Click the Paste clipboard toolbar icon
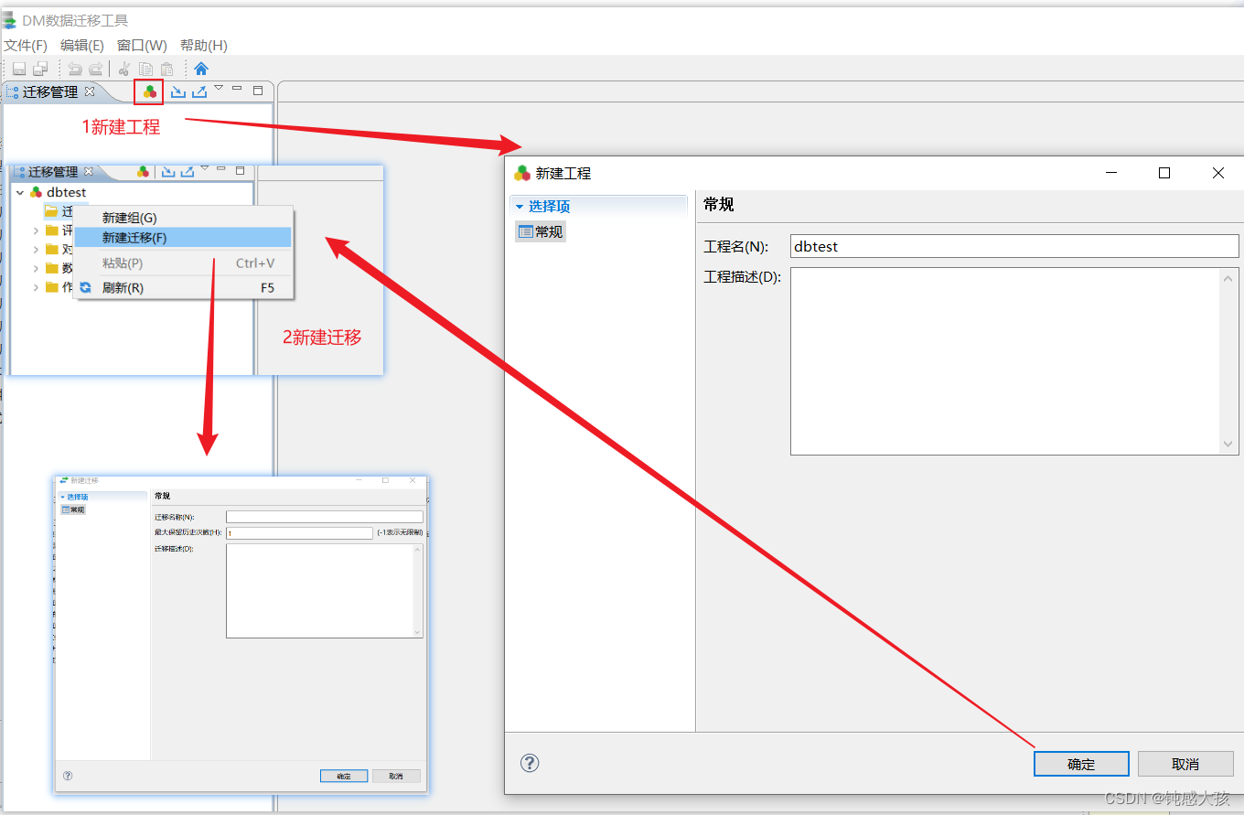The image size is (1244, 815). click(166, 69)
